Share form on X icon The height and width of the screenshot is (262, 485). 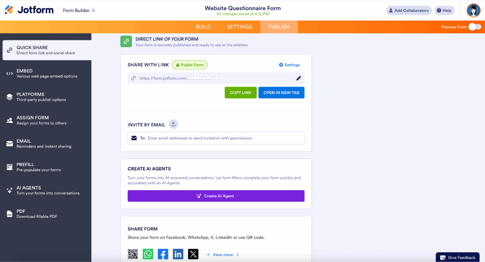[x=193, y=254]
